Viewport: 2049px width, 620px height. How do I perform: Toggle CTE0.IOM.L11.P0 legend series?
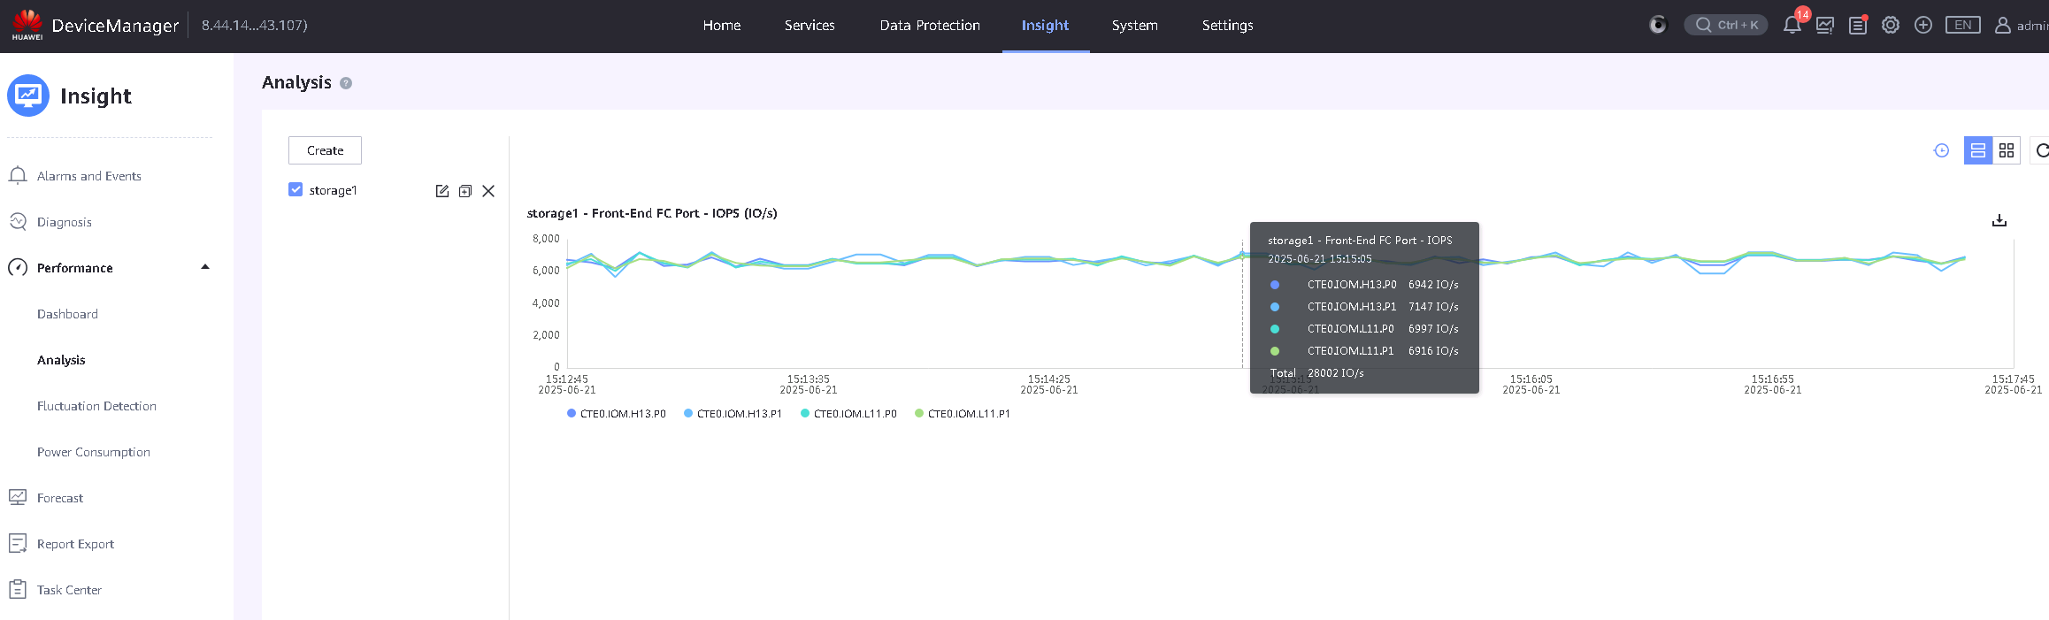(x=849, y=414)
